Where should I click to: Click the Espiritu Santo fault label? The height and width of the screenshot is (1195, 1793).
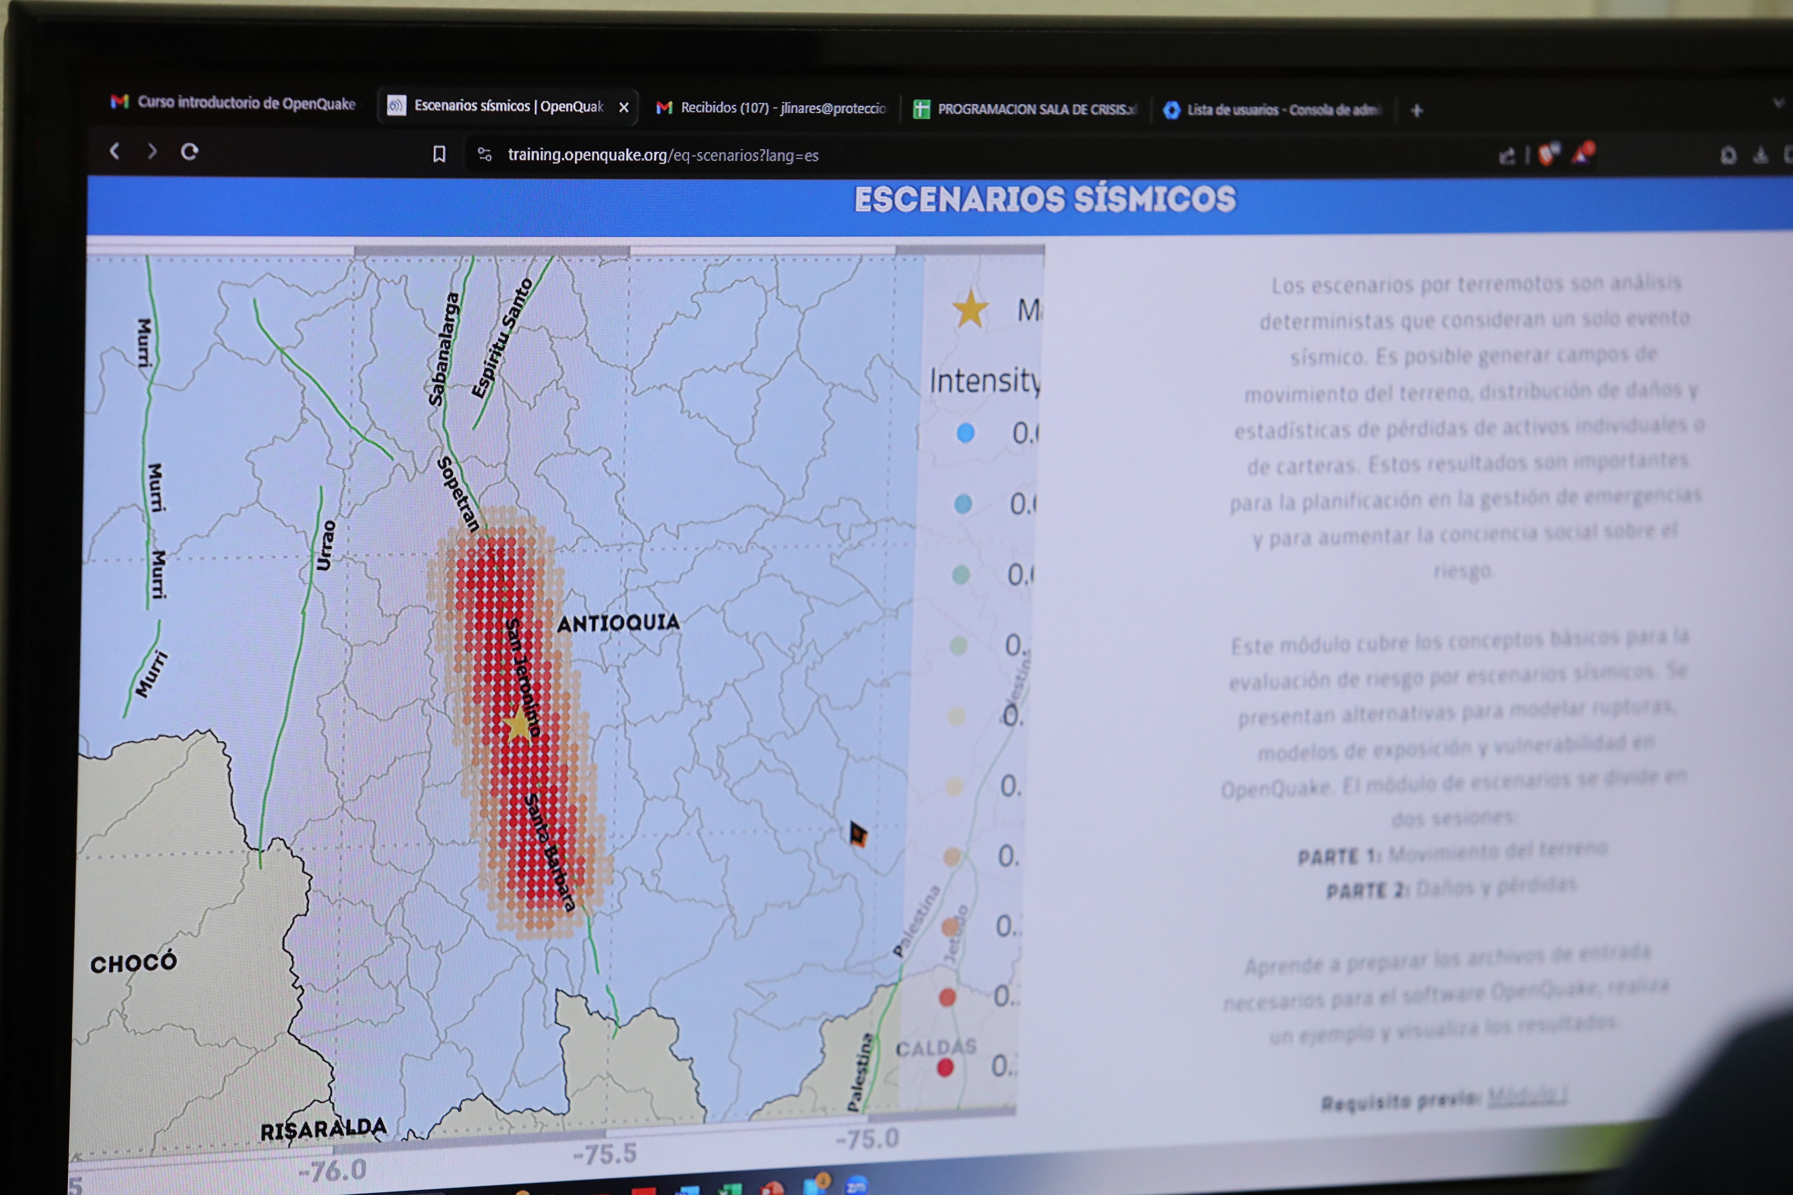click(x=502, y=338)
